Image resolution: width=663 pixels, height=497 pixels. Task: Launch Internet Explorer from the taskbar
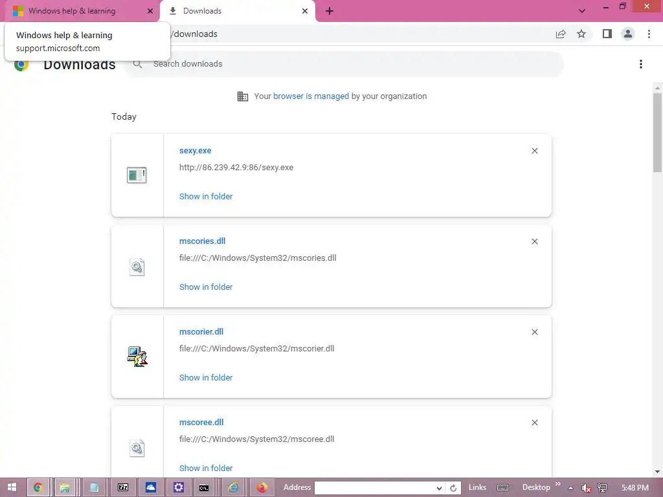coord(233,487)
